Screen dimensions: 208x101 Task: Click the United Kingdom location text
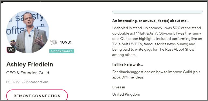coord(126,94)
